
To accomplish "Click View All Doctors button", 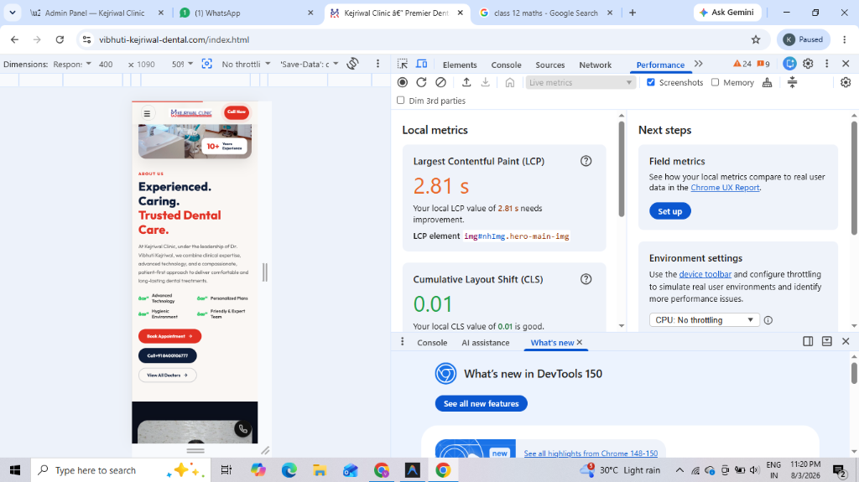I will [x=168, y=376].
